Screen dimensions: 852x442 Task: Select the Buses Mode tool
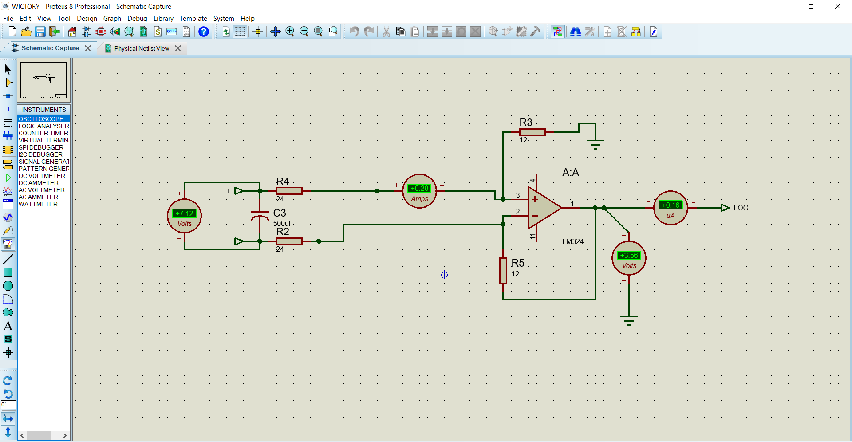point(8,136)
